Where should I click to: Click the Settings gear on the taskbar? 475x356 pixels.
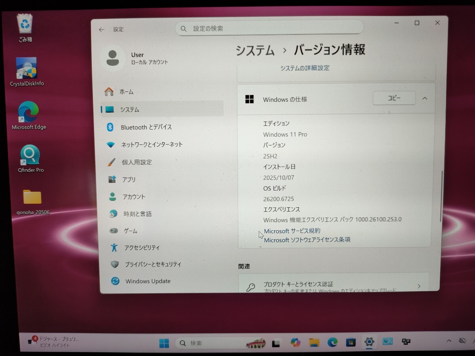[369, 342]
